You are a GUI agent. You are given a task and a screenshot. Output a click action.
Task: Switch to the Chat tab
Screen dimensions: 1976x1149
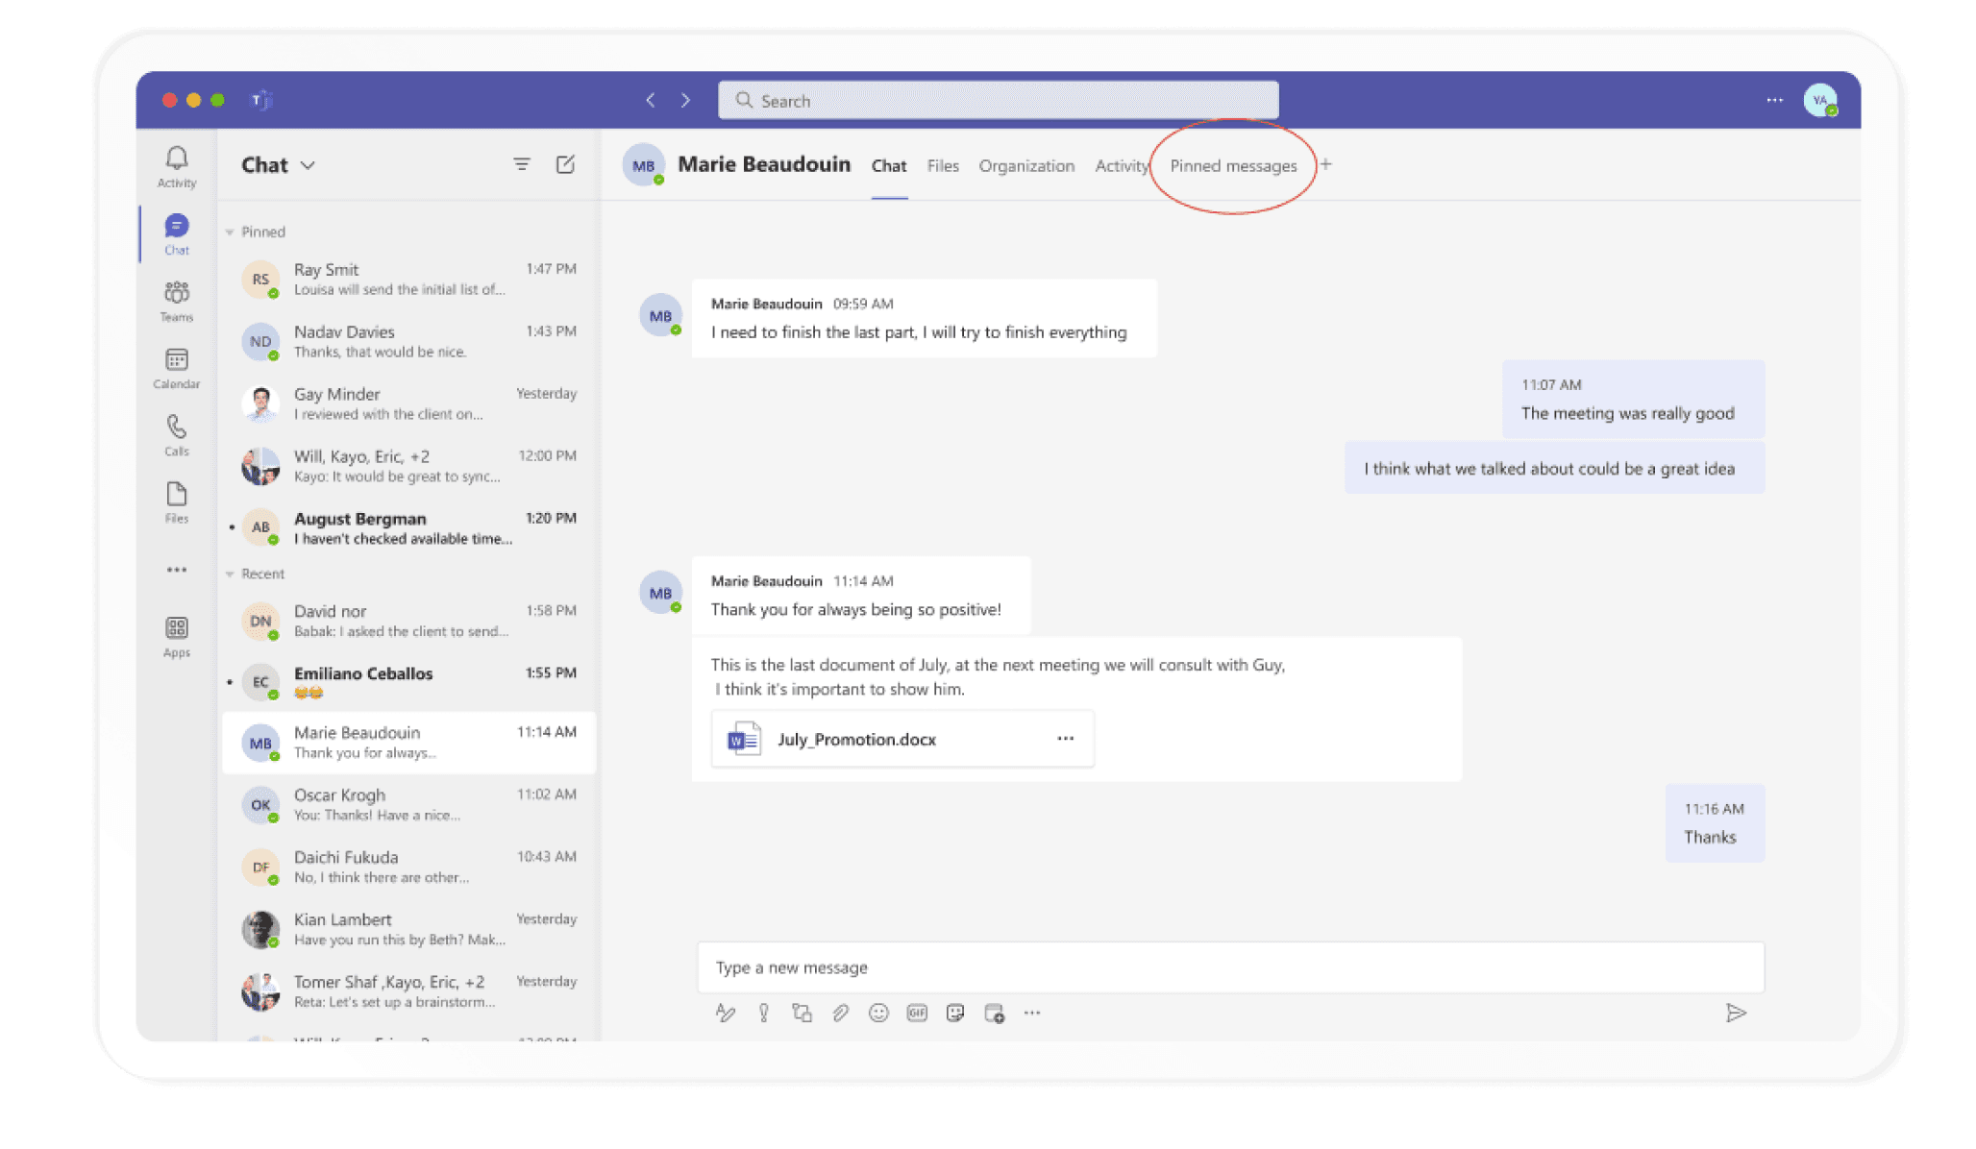tap(889, 165)
